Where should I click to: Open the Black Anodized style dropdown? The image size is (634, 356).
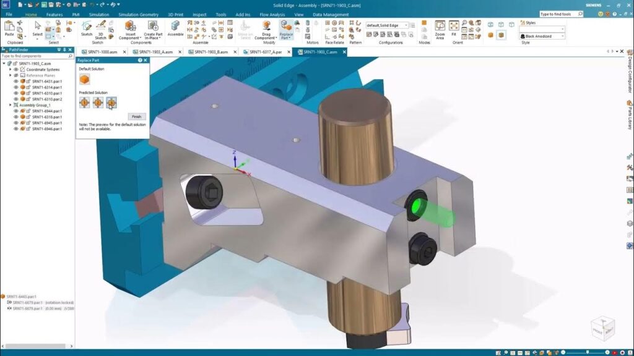click(563, 36)
